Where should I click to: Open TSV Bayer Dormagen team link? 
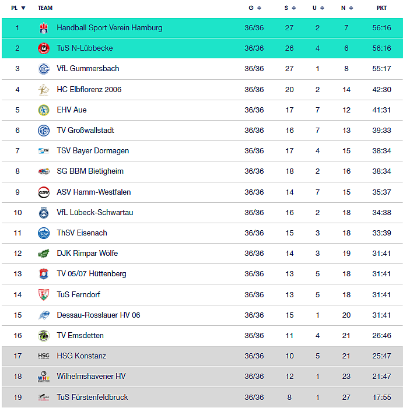(93, 151)
